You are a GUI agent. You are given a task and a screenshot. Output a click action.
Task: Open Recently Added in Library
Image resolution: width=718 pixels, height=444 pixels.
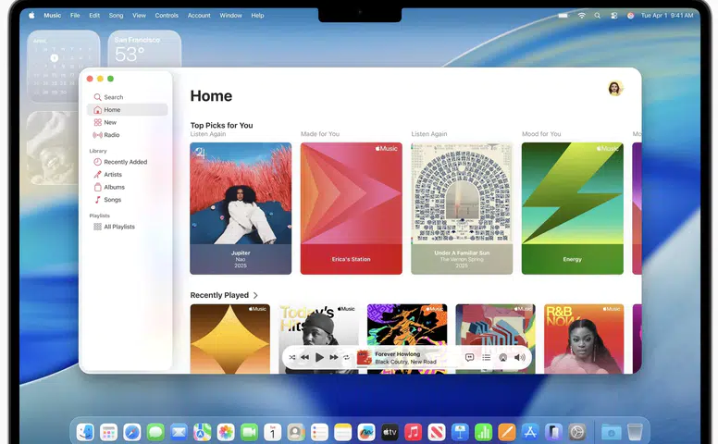120,162
